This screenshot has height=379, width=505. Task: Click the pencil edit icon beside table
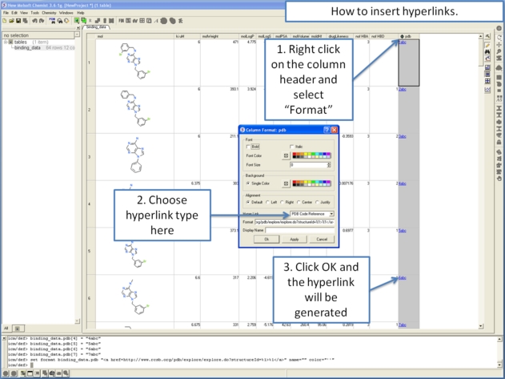pyautogui.click(x=487, y=44)
